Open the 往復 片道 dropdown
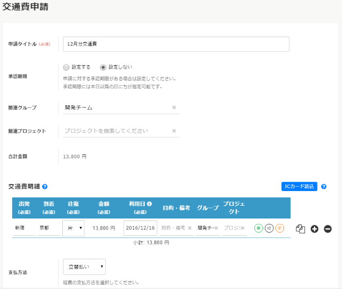342x291 pixels. pyautogui.click(x=73, y=228)
